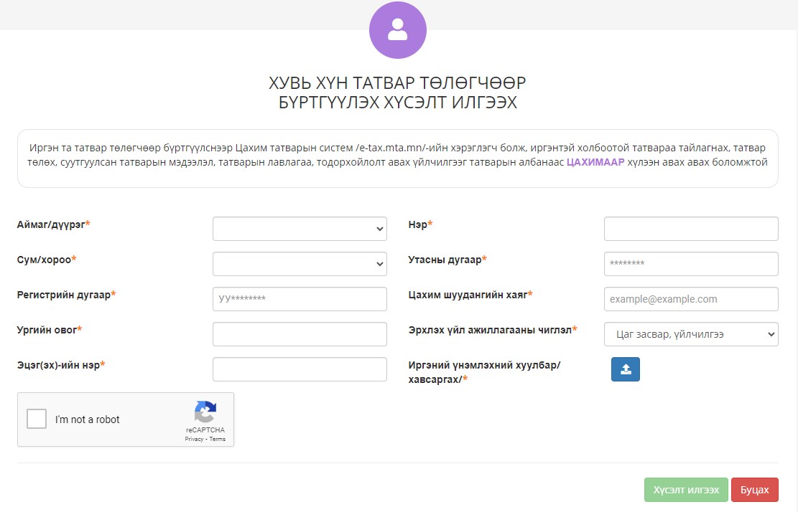Open Эрхлэх үйл ажиллагааны чиглэл dropdown
The height and width of the screenshot is (512, 798).
coord(691,334)
